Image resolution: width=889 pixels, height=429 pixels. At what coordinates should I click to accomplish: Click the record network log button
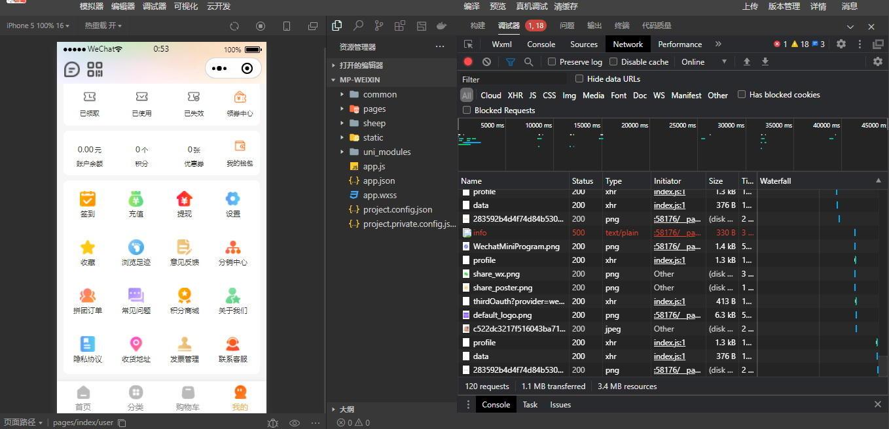pos(468,61)
